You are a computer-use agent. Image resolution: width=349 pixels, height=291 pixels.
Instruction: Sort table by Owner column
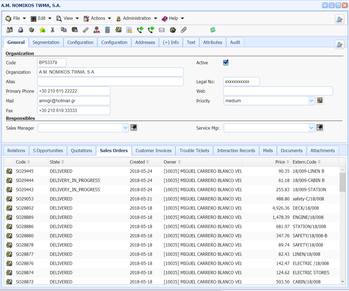[x=172, y=162]
